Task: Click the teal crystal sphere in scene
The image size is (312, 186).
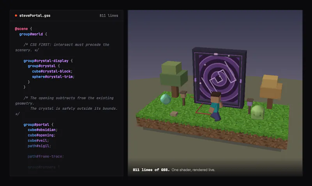Action: (165, 99)
